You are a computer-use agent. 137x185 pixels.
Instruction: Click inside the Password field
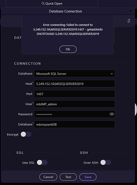(71, 114)
